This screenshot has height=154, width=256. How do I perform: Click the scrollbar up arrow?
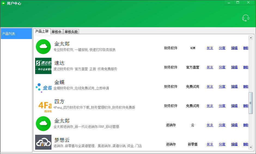coord(251,38)
